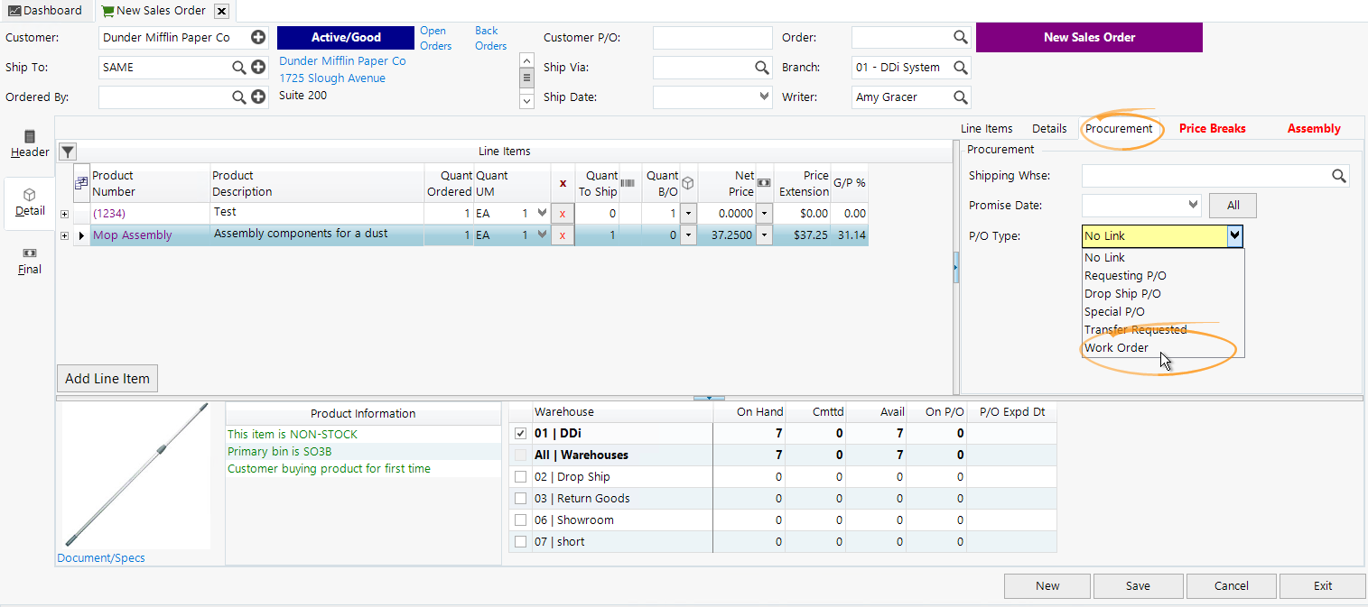The width and height of the screenshot is (1368, 607).
Task: Open the Shipping Whse search magnifier
Action: [1338, 176]
